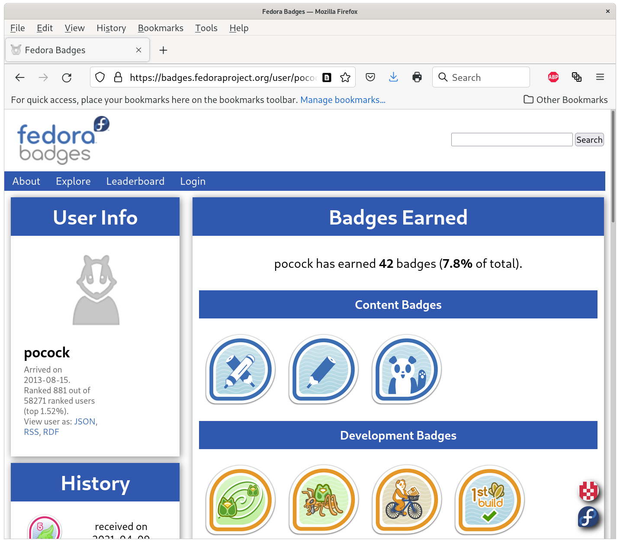620x543 pixels.
Task: Click the Login link
Action: coord(193,181)
